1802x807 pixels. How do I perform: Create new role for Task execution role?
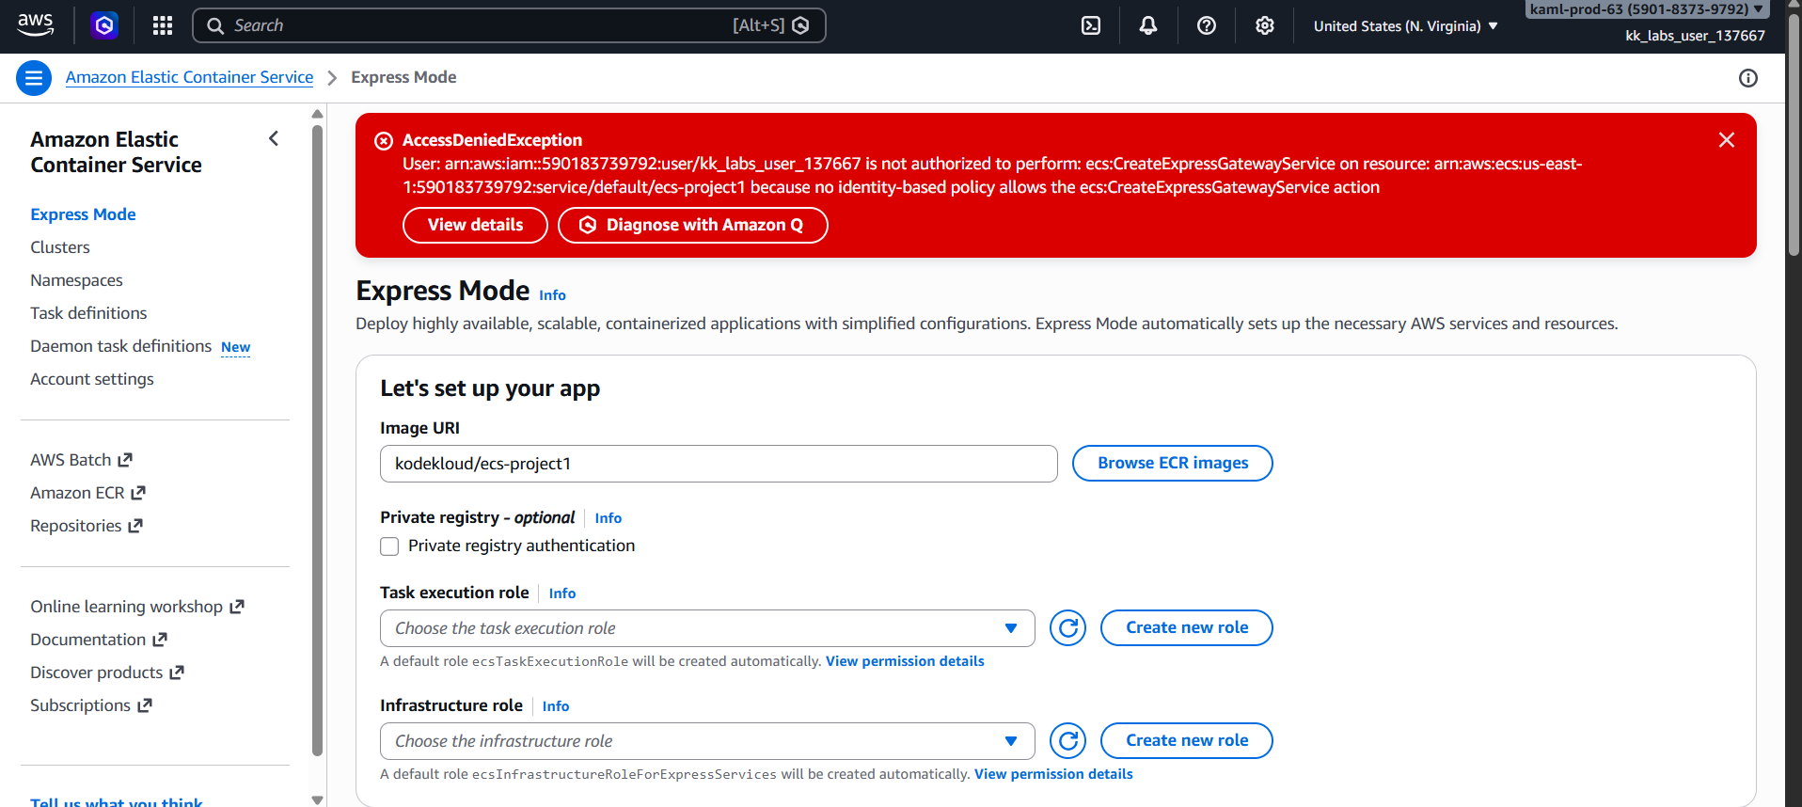pyautogui.click(x=1187, y=627)
